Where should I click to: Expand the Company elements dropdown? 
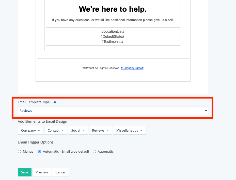[30, 130]
